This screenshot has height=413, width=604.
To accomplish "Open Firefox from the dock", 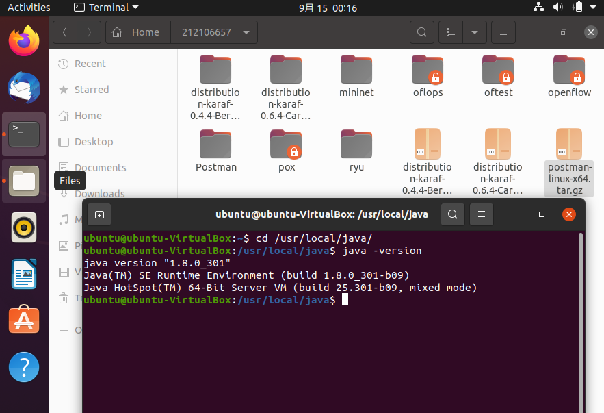I will click(24, 40).
